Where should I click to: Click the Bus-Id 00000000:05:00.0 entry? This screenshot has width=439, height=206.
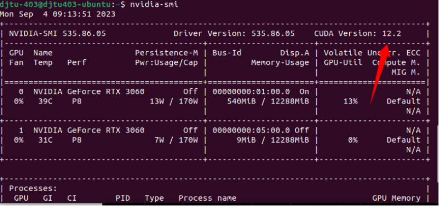[x=251, y=130]
